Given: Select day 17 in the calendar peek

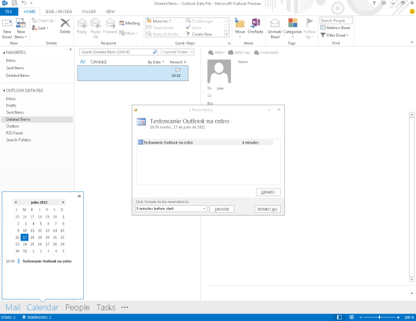Looking at the screenshot, I should [25, 237].
